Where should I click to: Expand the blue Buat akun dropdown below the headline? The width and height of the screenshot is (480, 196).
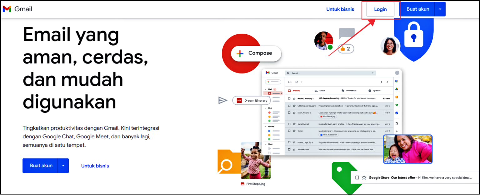(x=63, y=165)
